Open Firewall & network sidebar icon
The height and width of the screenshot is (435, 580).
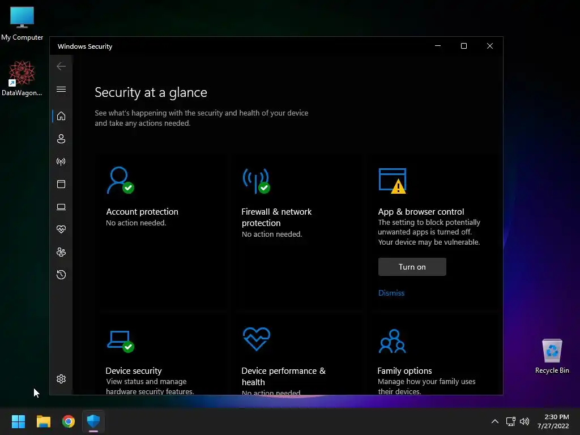pyautogui.click(x=61, y=161)
